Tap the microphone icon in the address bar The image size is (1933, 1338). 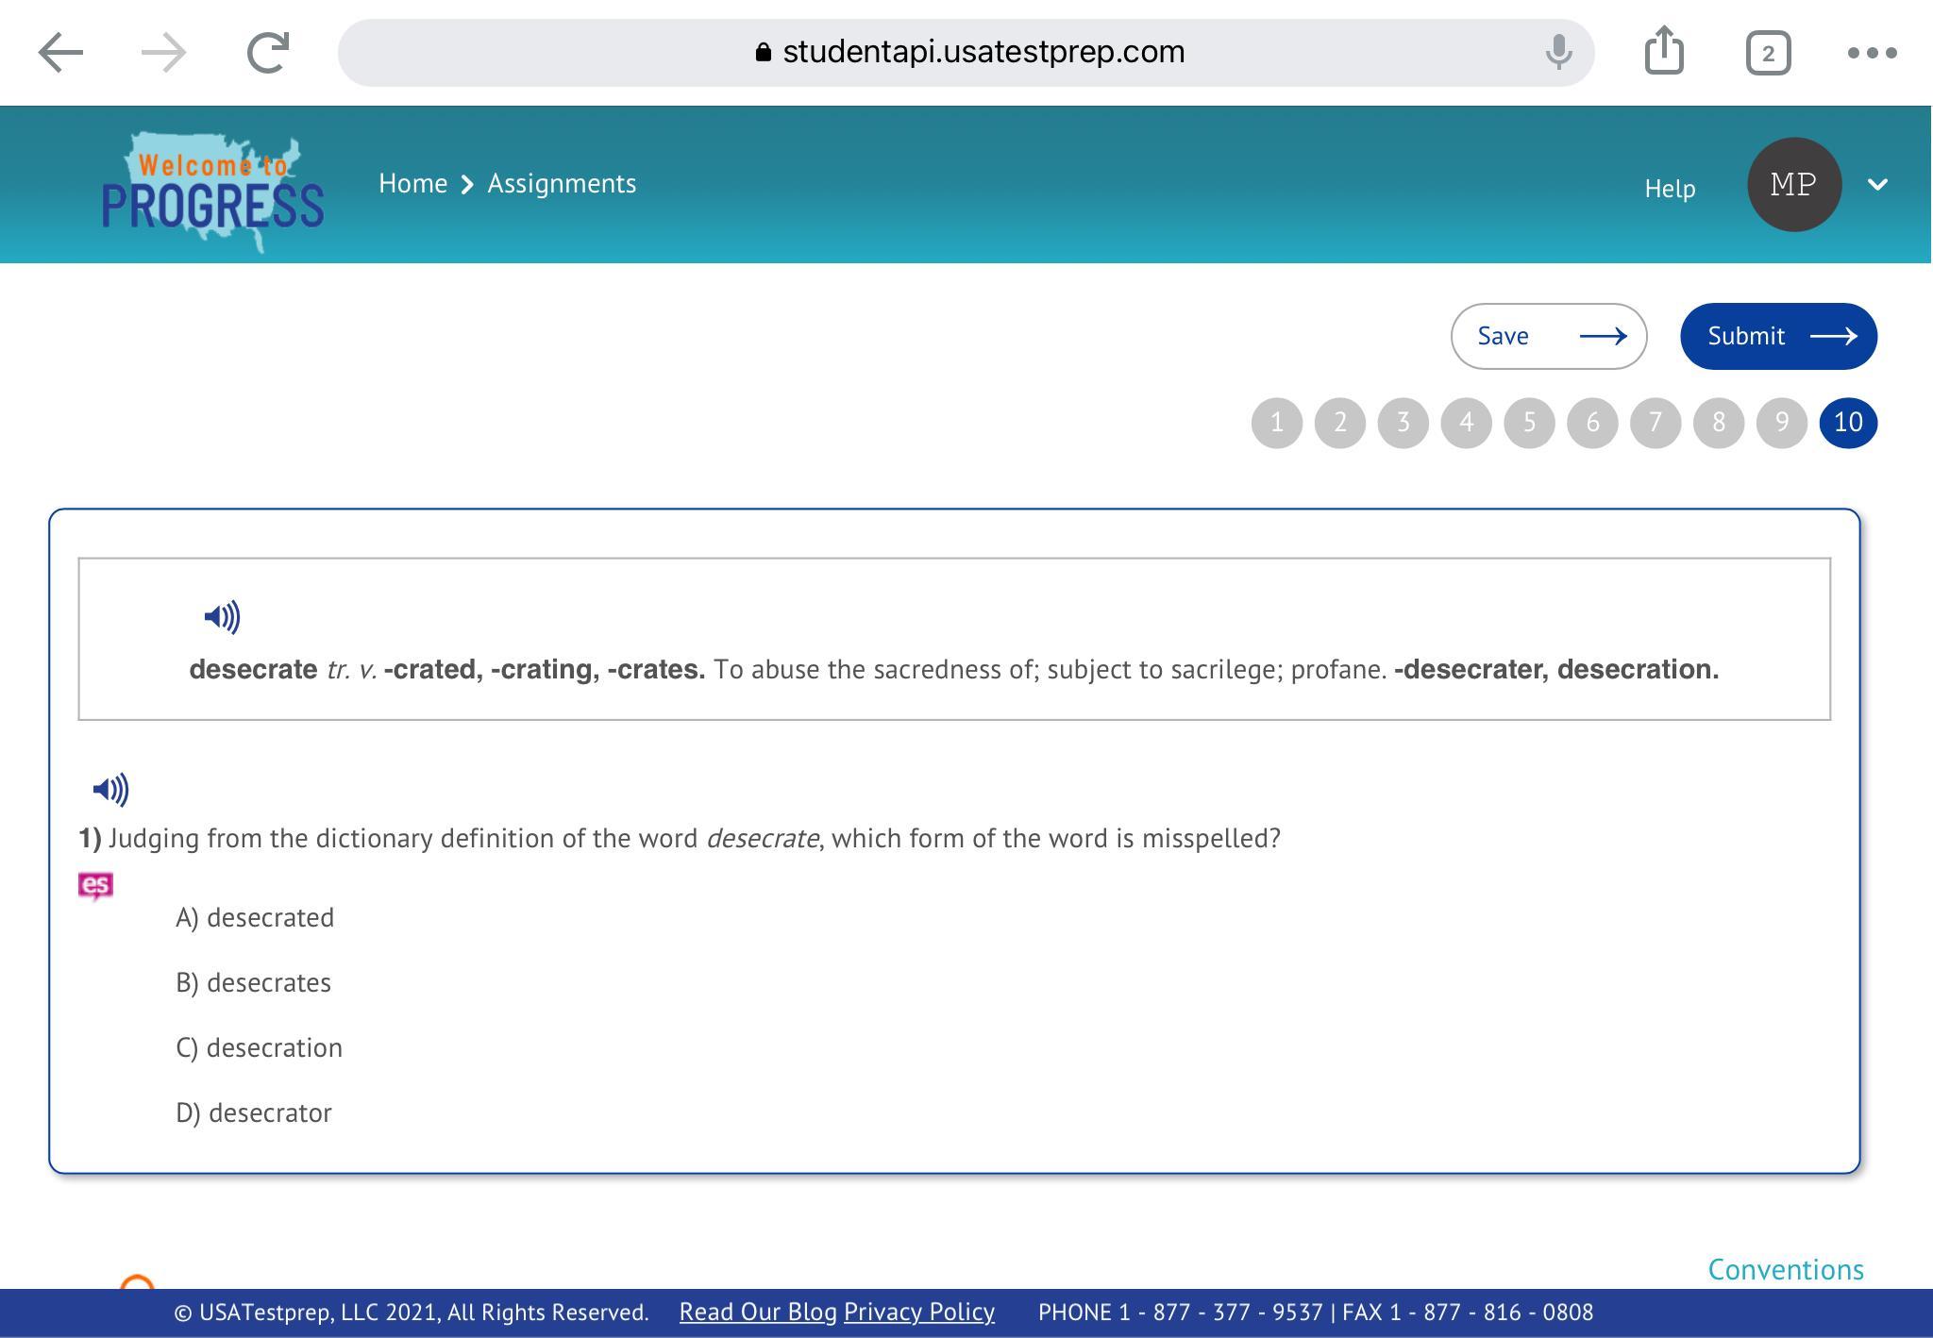click(1558, 52)
